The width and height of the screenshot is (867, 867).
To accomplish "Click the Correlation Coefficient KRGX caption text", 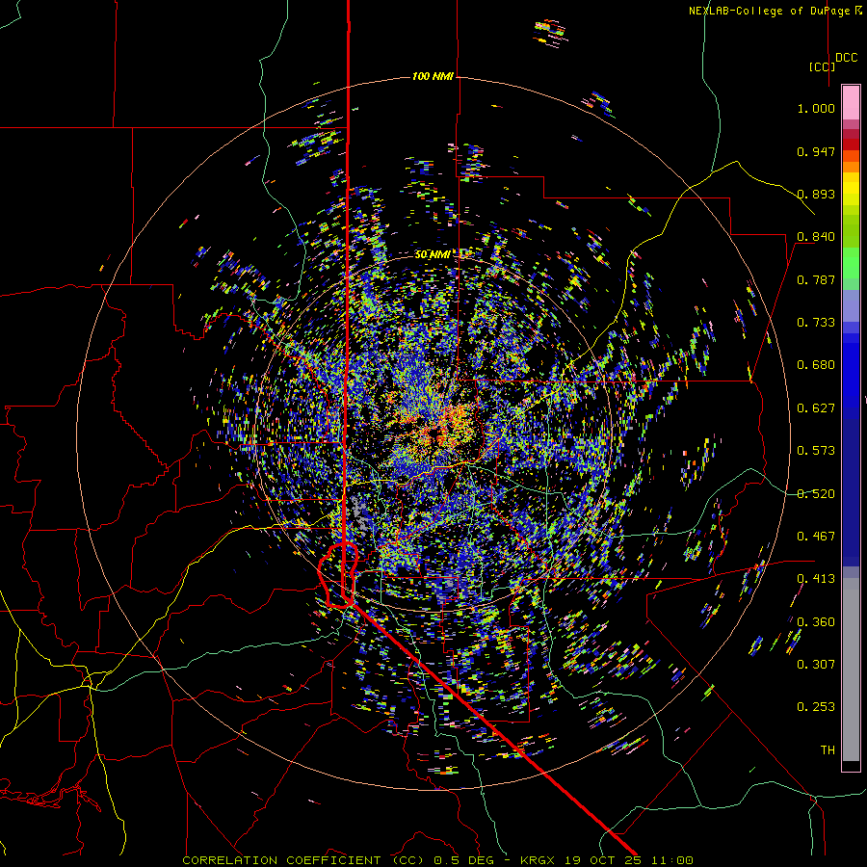I will tap(437, 860).
